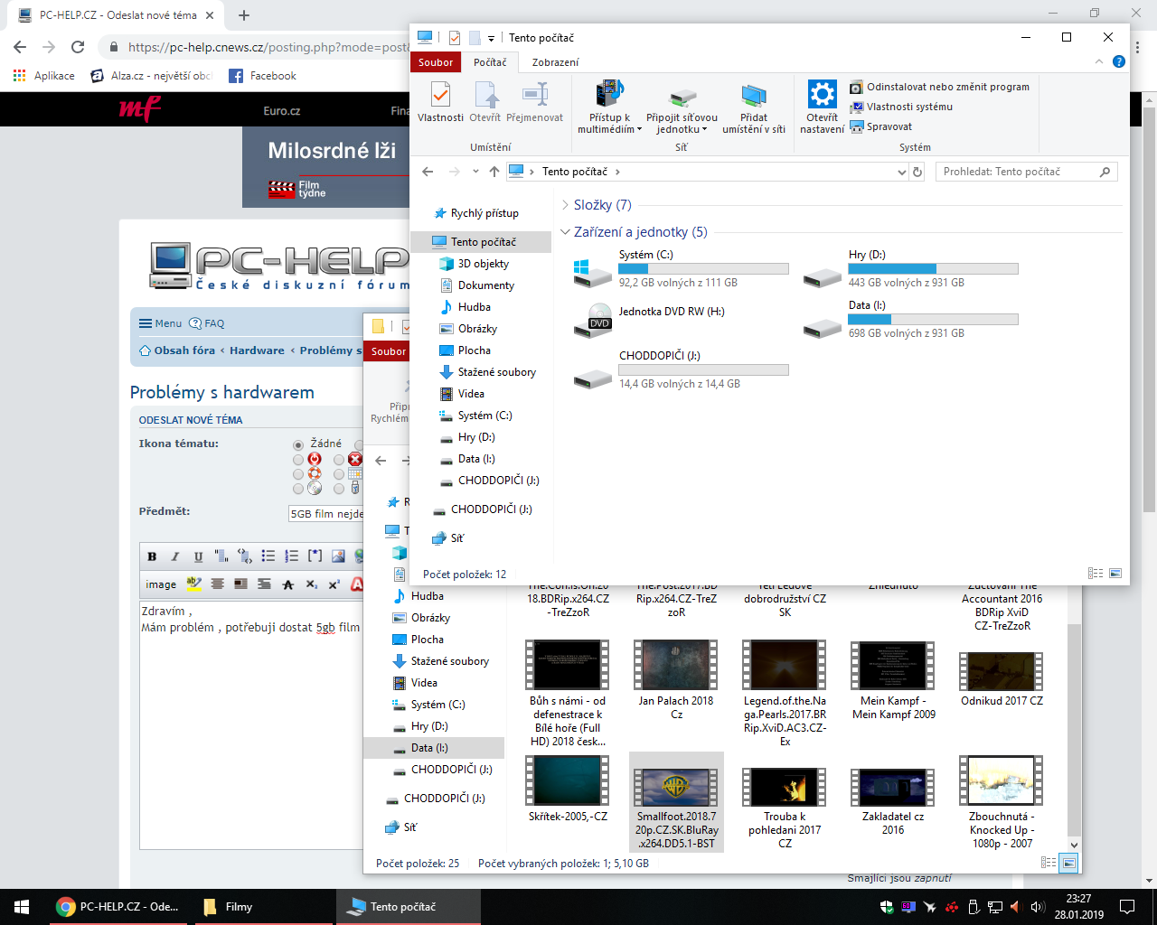Open the address bar history dropdown

tap(901, 172)
